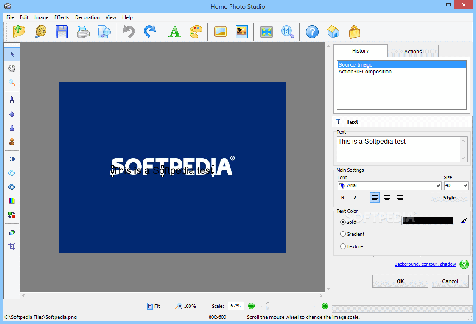The width and height of the screenshot is (476, 324).
Task: Click the OK button
Action: click(x=400, y=281)
